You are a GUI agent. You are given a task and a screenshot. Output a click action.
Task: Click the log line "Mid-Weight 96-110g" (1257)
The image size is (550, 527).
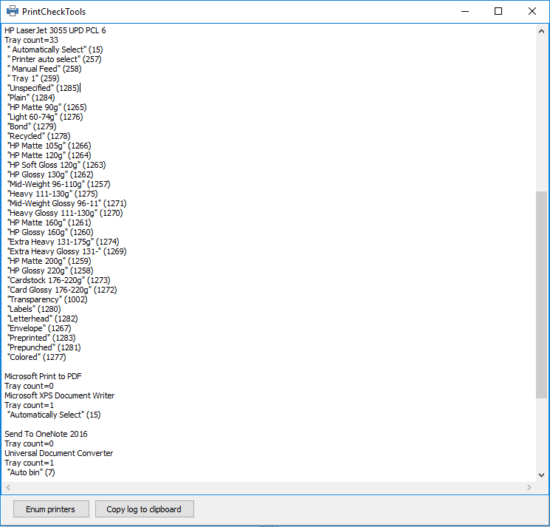58,184
